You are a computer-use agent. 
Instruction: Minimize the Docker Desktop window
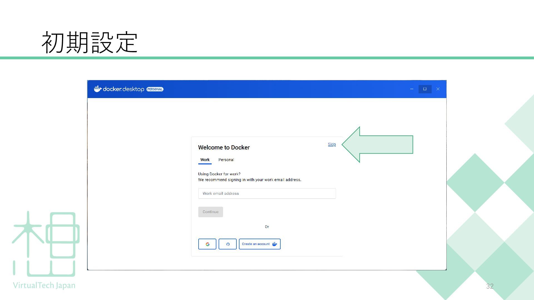(x=412, y=89)
